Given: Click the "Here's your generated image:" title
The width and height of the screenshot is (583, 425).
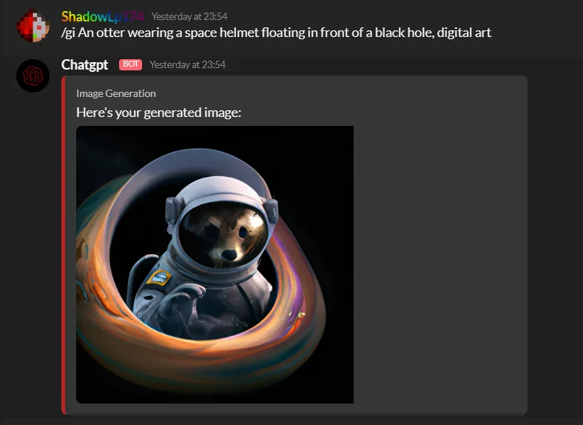Looking at the screenshot, I should click(159, 113).
